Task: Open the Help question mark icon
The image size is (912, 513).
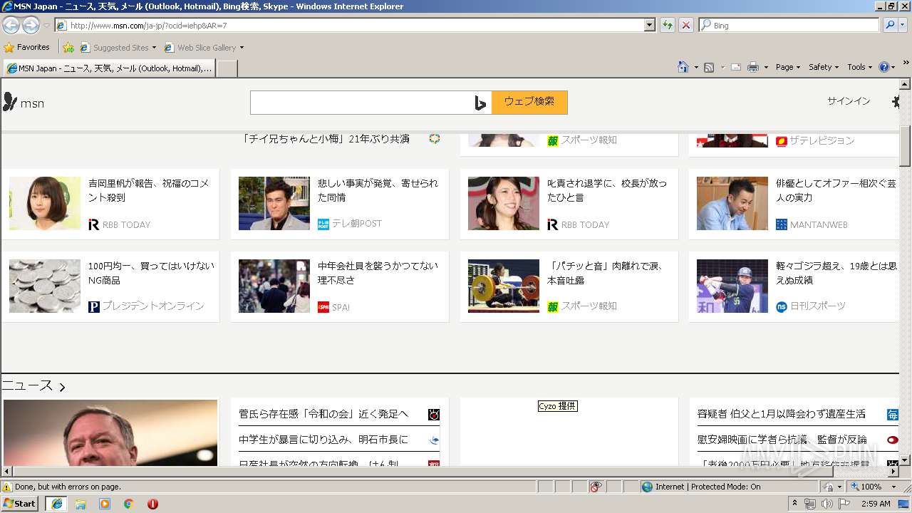Action: tap(884, 67)
